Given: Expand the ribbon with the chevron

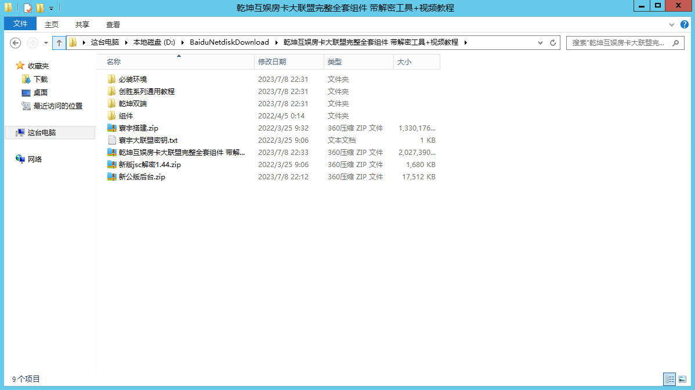Looking at the screenshot, I should click(x=672, y=24).
